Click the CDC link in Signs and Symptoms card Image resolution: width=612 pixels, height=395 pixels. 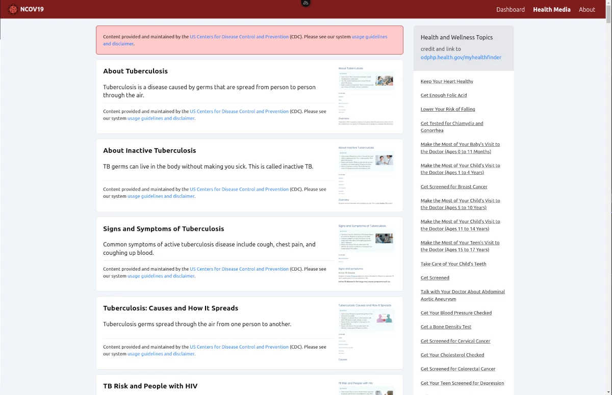point(239,269)
